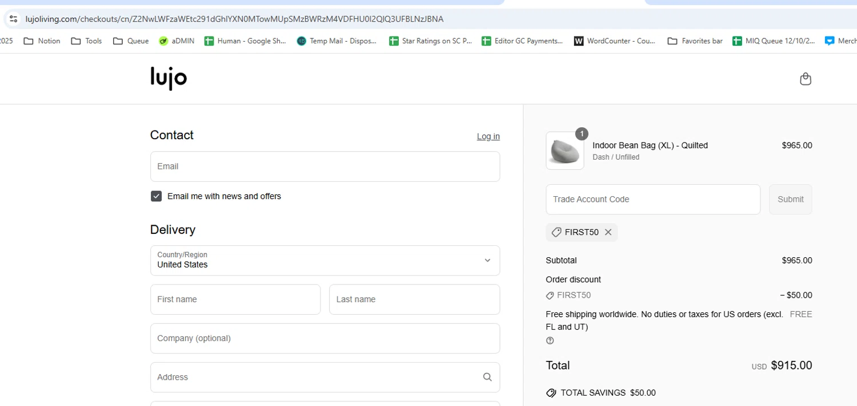The image size is (857, 406).
Task: Open the WordCounter bookmark
Action: 615,41
